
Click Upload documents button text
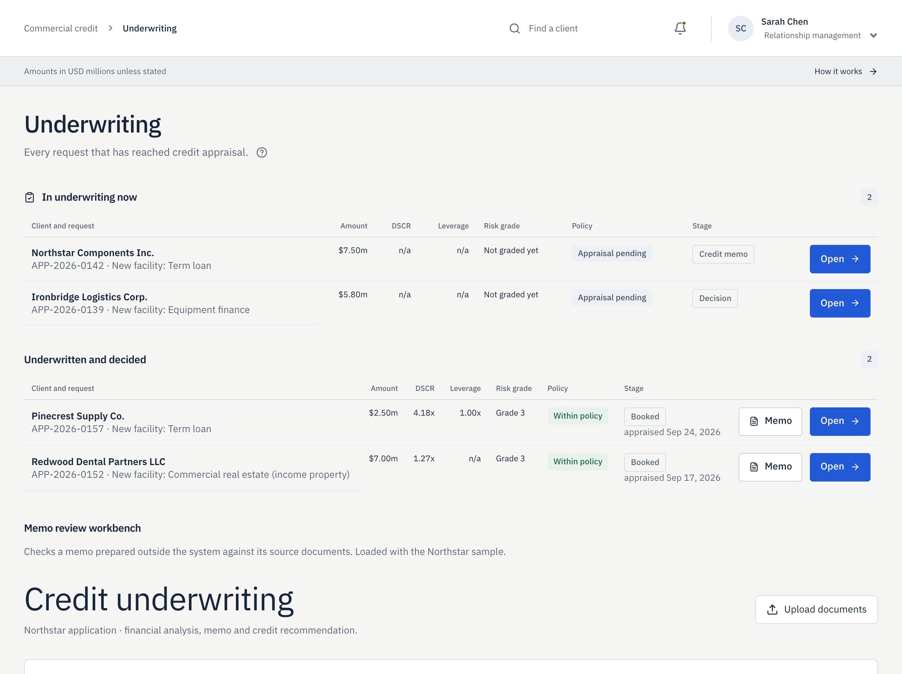[825, 610]
